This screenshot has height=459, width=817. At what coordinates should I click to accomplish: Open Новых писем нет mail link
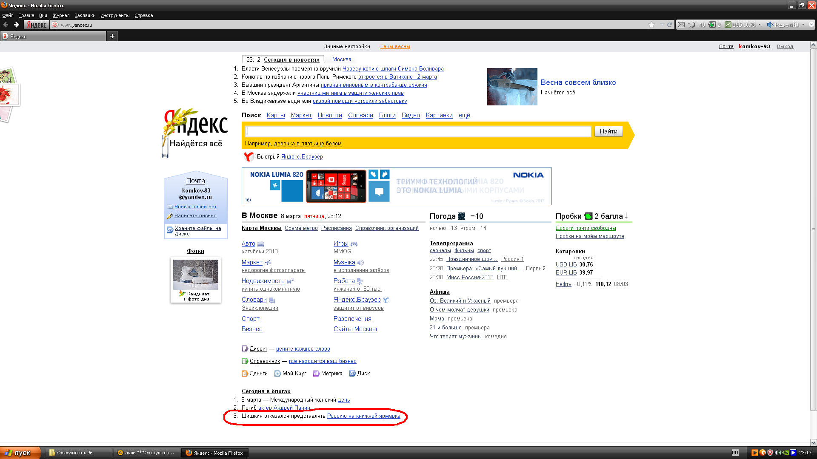click(x=195, y=207)
